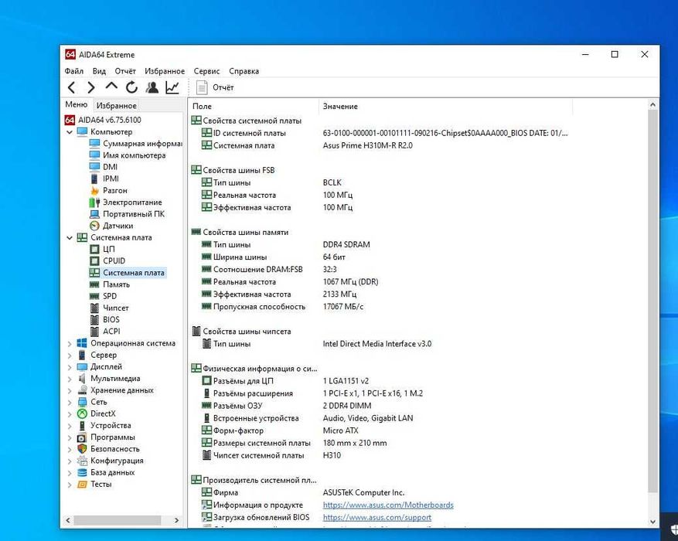Screen dimensions: 678x541
Task: Collapse the Системная плата tree node
Action: [70, 238]
